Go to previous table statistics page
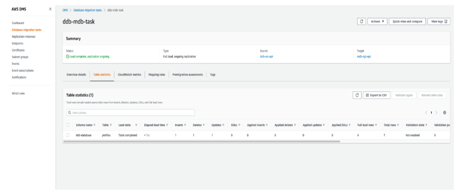The height and width of the screenshot is (194, 459). [x=427, y=113]
